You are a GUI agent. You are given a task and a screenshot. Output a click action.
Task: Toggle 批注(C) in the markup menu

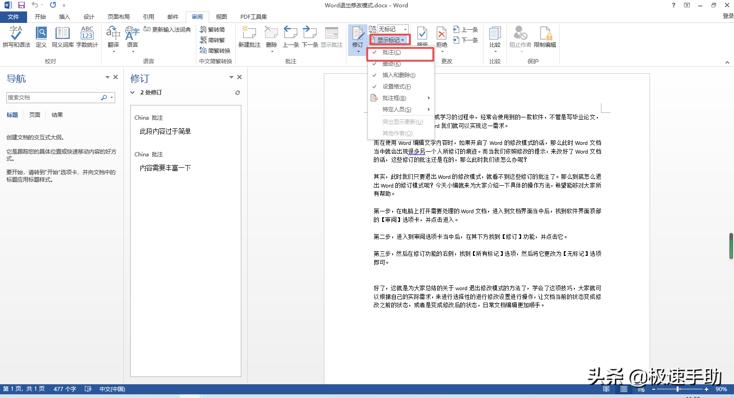[x=400, y=52]
